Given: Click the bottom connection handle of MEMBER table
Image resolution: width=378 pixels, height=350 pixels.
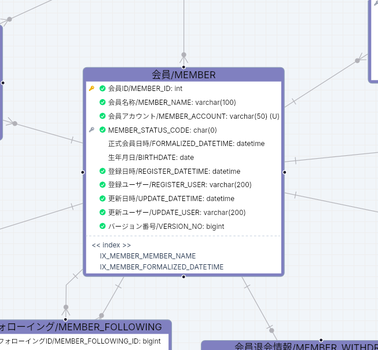Looking at the screenshot, I should [184, 276].
